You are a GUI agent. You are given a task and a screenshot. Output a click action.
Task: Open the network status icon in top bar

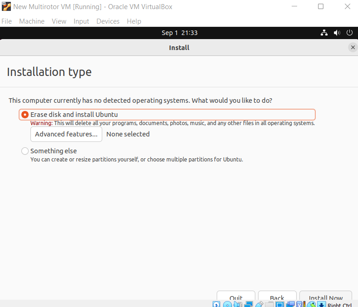324,33
